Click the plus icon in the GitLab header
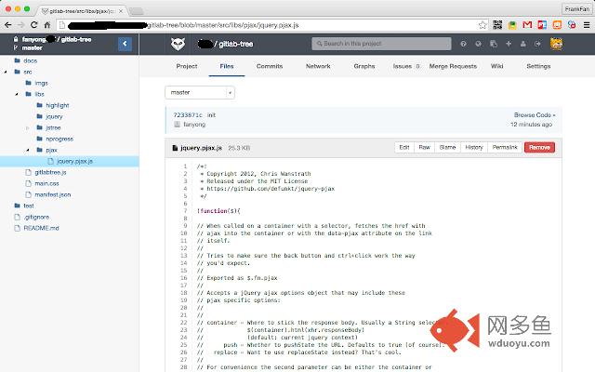 point(510,44)
